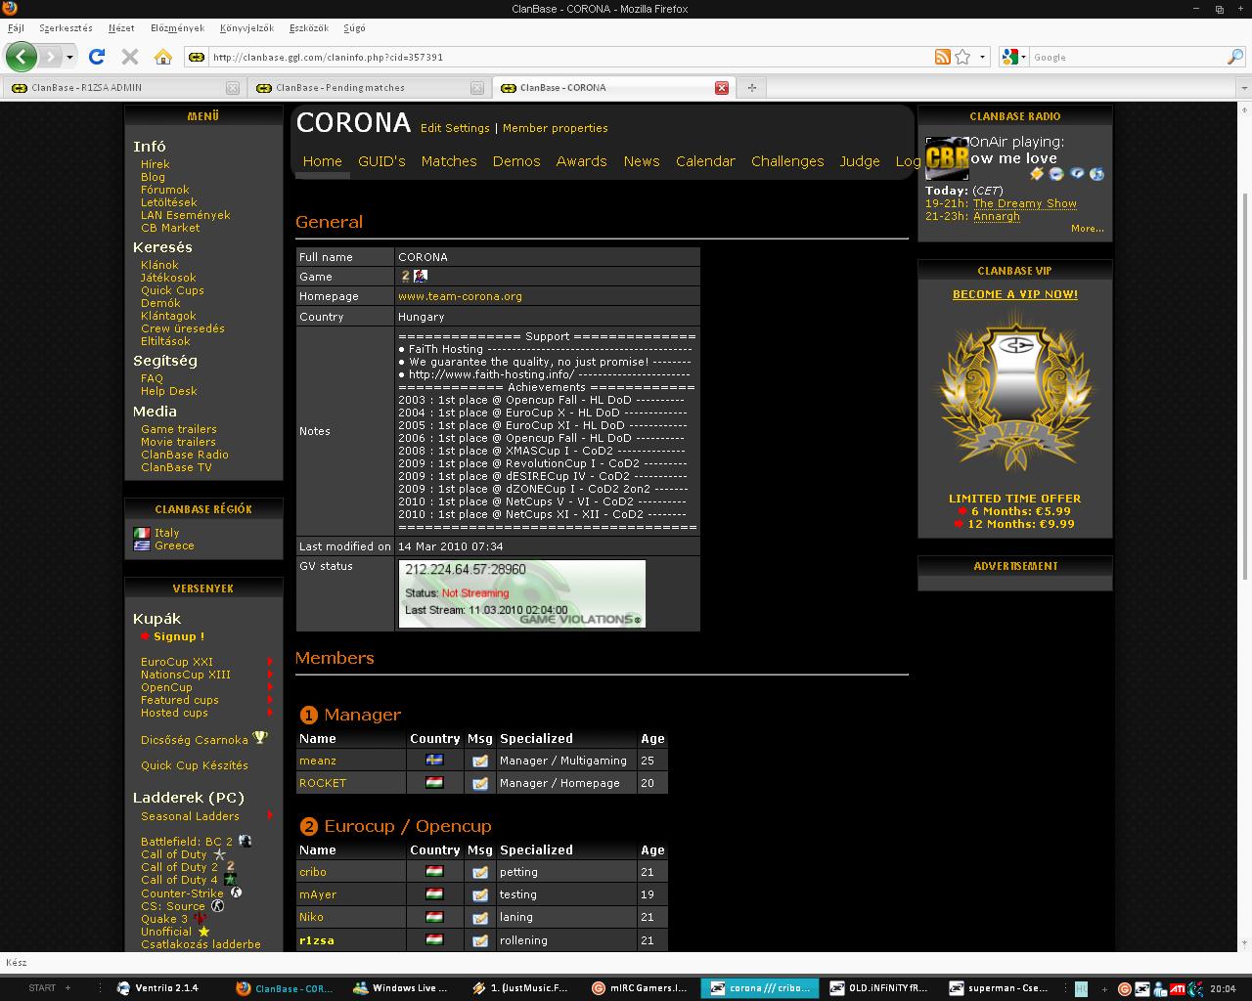Click the magnifier search icon in Google box
The height and width of the screenshot is (1001, 1252).
(x=1234, y=57)
